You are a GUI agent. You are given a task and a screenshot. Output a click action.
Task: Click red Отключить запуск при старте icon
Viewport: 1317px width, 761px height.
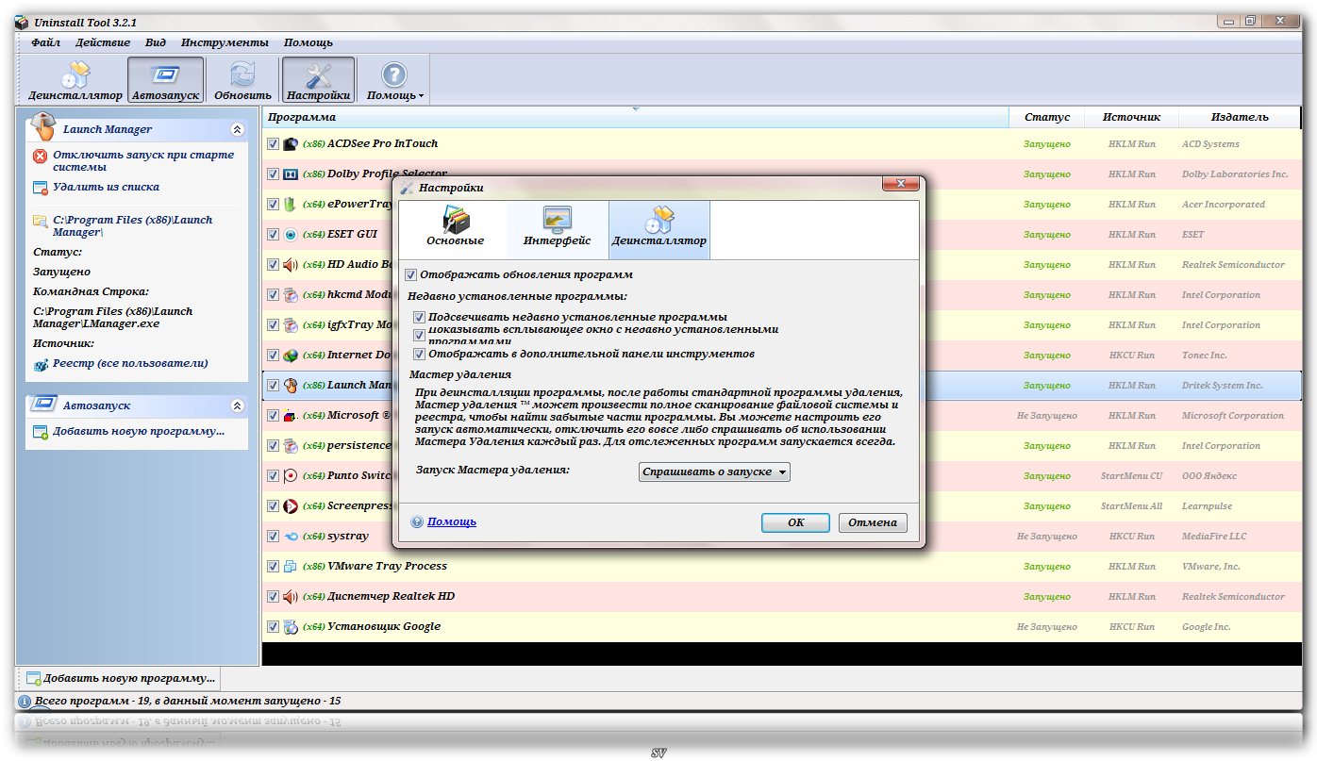pyautogui.click(x=40, y=156)
